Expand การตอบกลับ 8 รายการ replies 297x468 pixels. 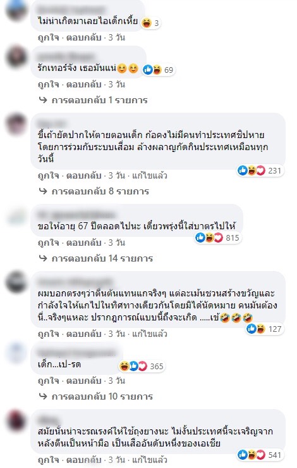(94, 191)
